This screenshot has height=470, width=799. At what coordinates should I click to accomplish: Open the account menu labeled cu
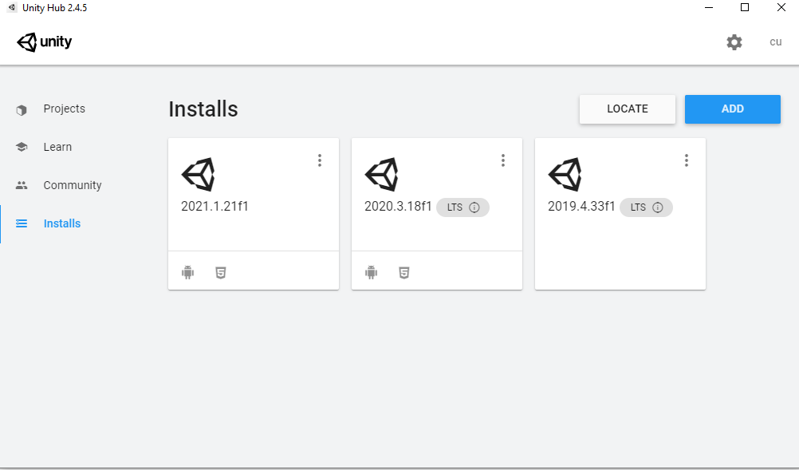(776, 41)
